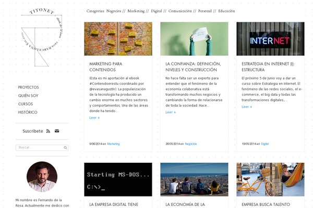The image size is (313, 208).
Task: Click Leer + under Estrategia en Internet
Action: point(247,107)
